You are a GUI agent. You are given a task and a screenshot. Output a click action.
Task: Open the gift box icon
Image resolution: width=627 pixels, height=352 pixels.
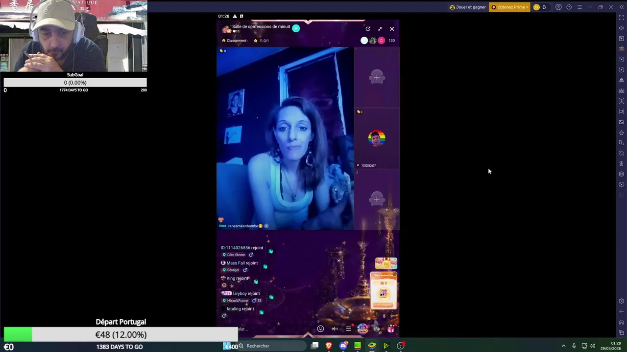tap(391, 329)
